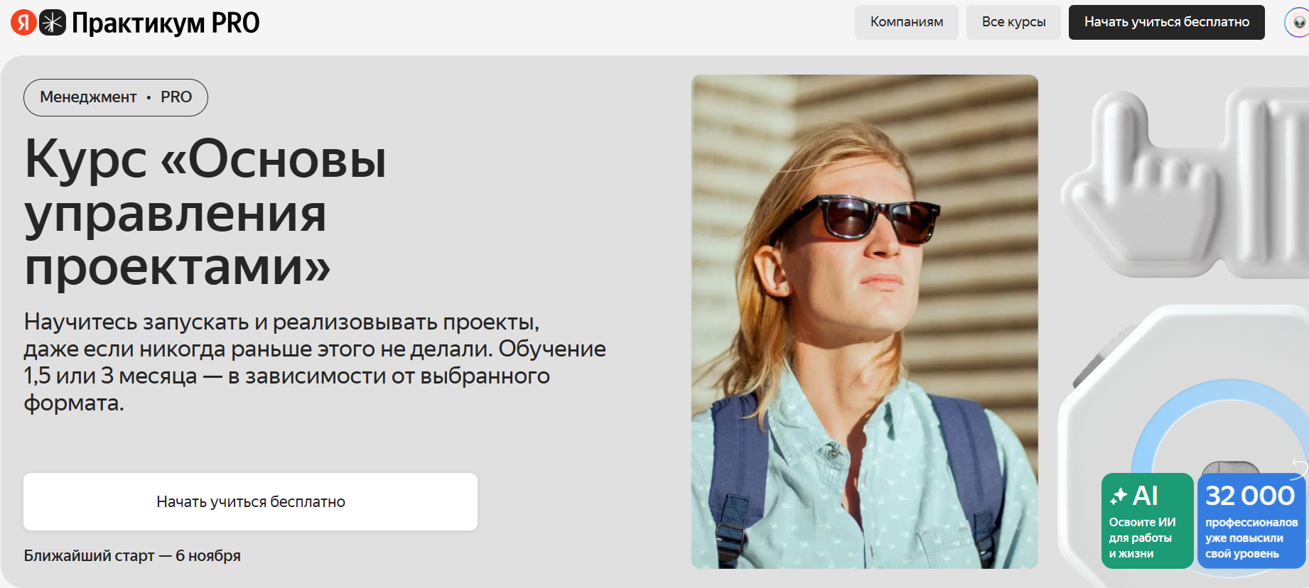Click the blue ring 3D illustration

point(1219,426)
